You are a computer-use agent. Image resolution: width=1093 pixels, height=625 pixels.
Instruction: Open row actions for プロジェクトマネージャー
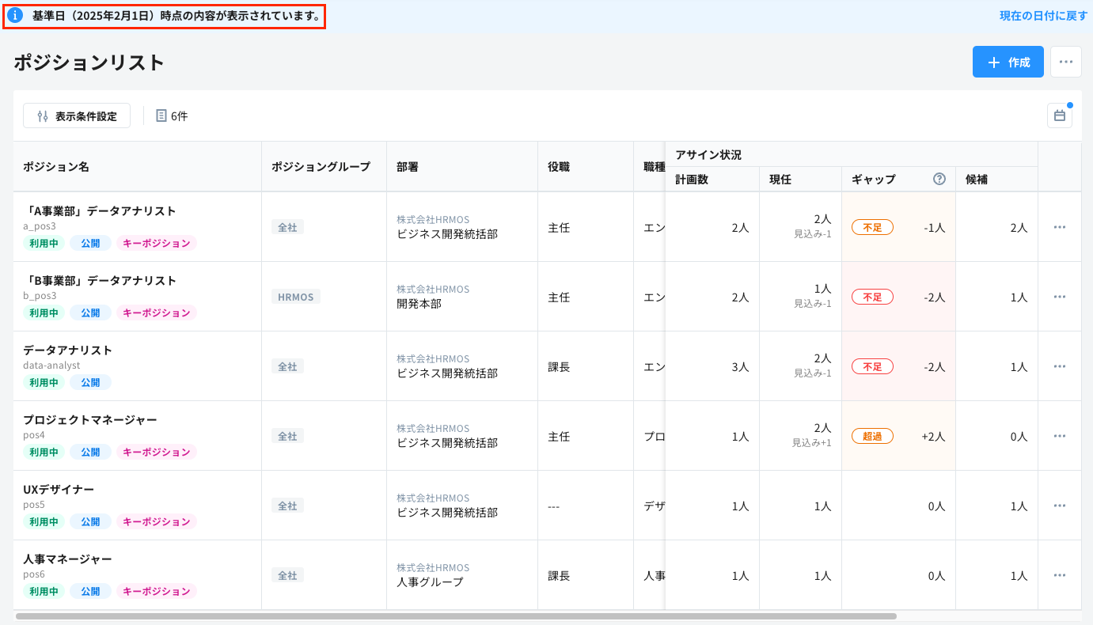[1059, 436]
